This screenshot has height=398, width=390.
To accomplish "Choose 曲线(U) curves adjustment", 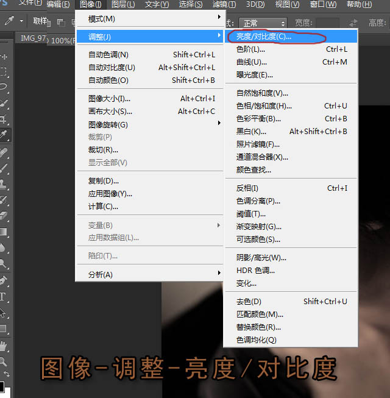I will [291, 62].
